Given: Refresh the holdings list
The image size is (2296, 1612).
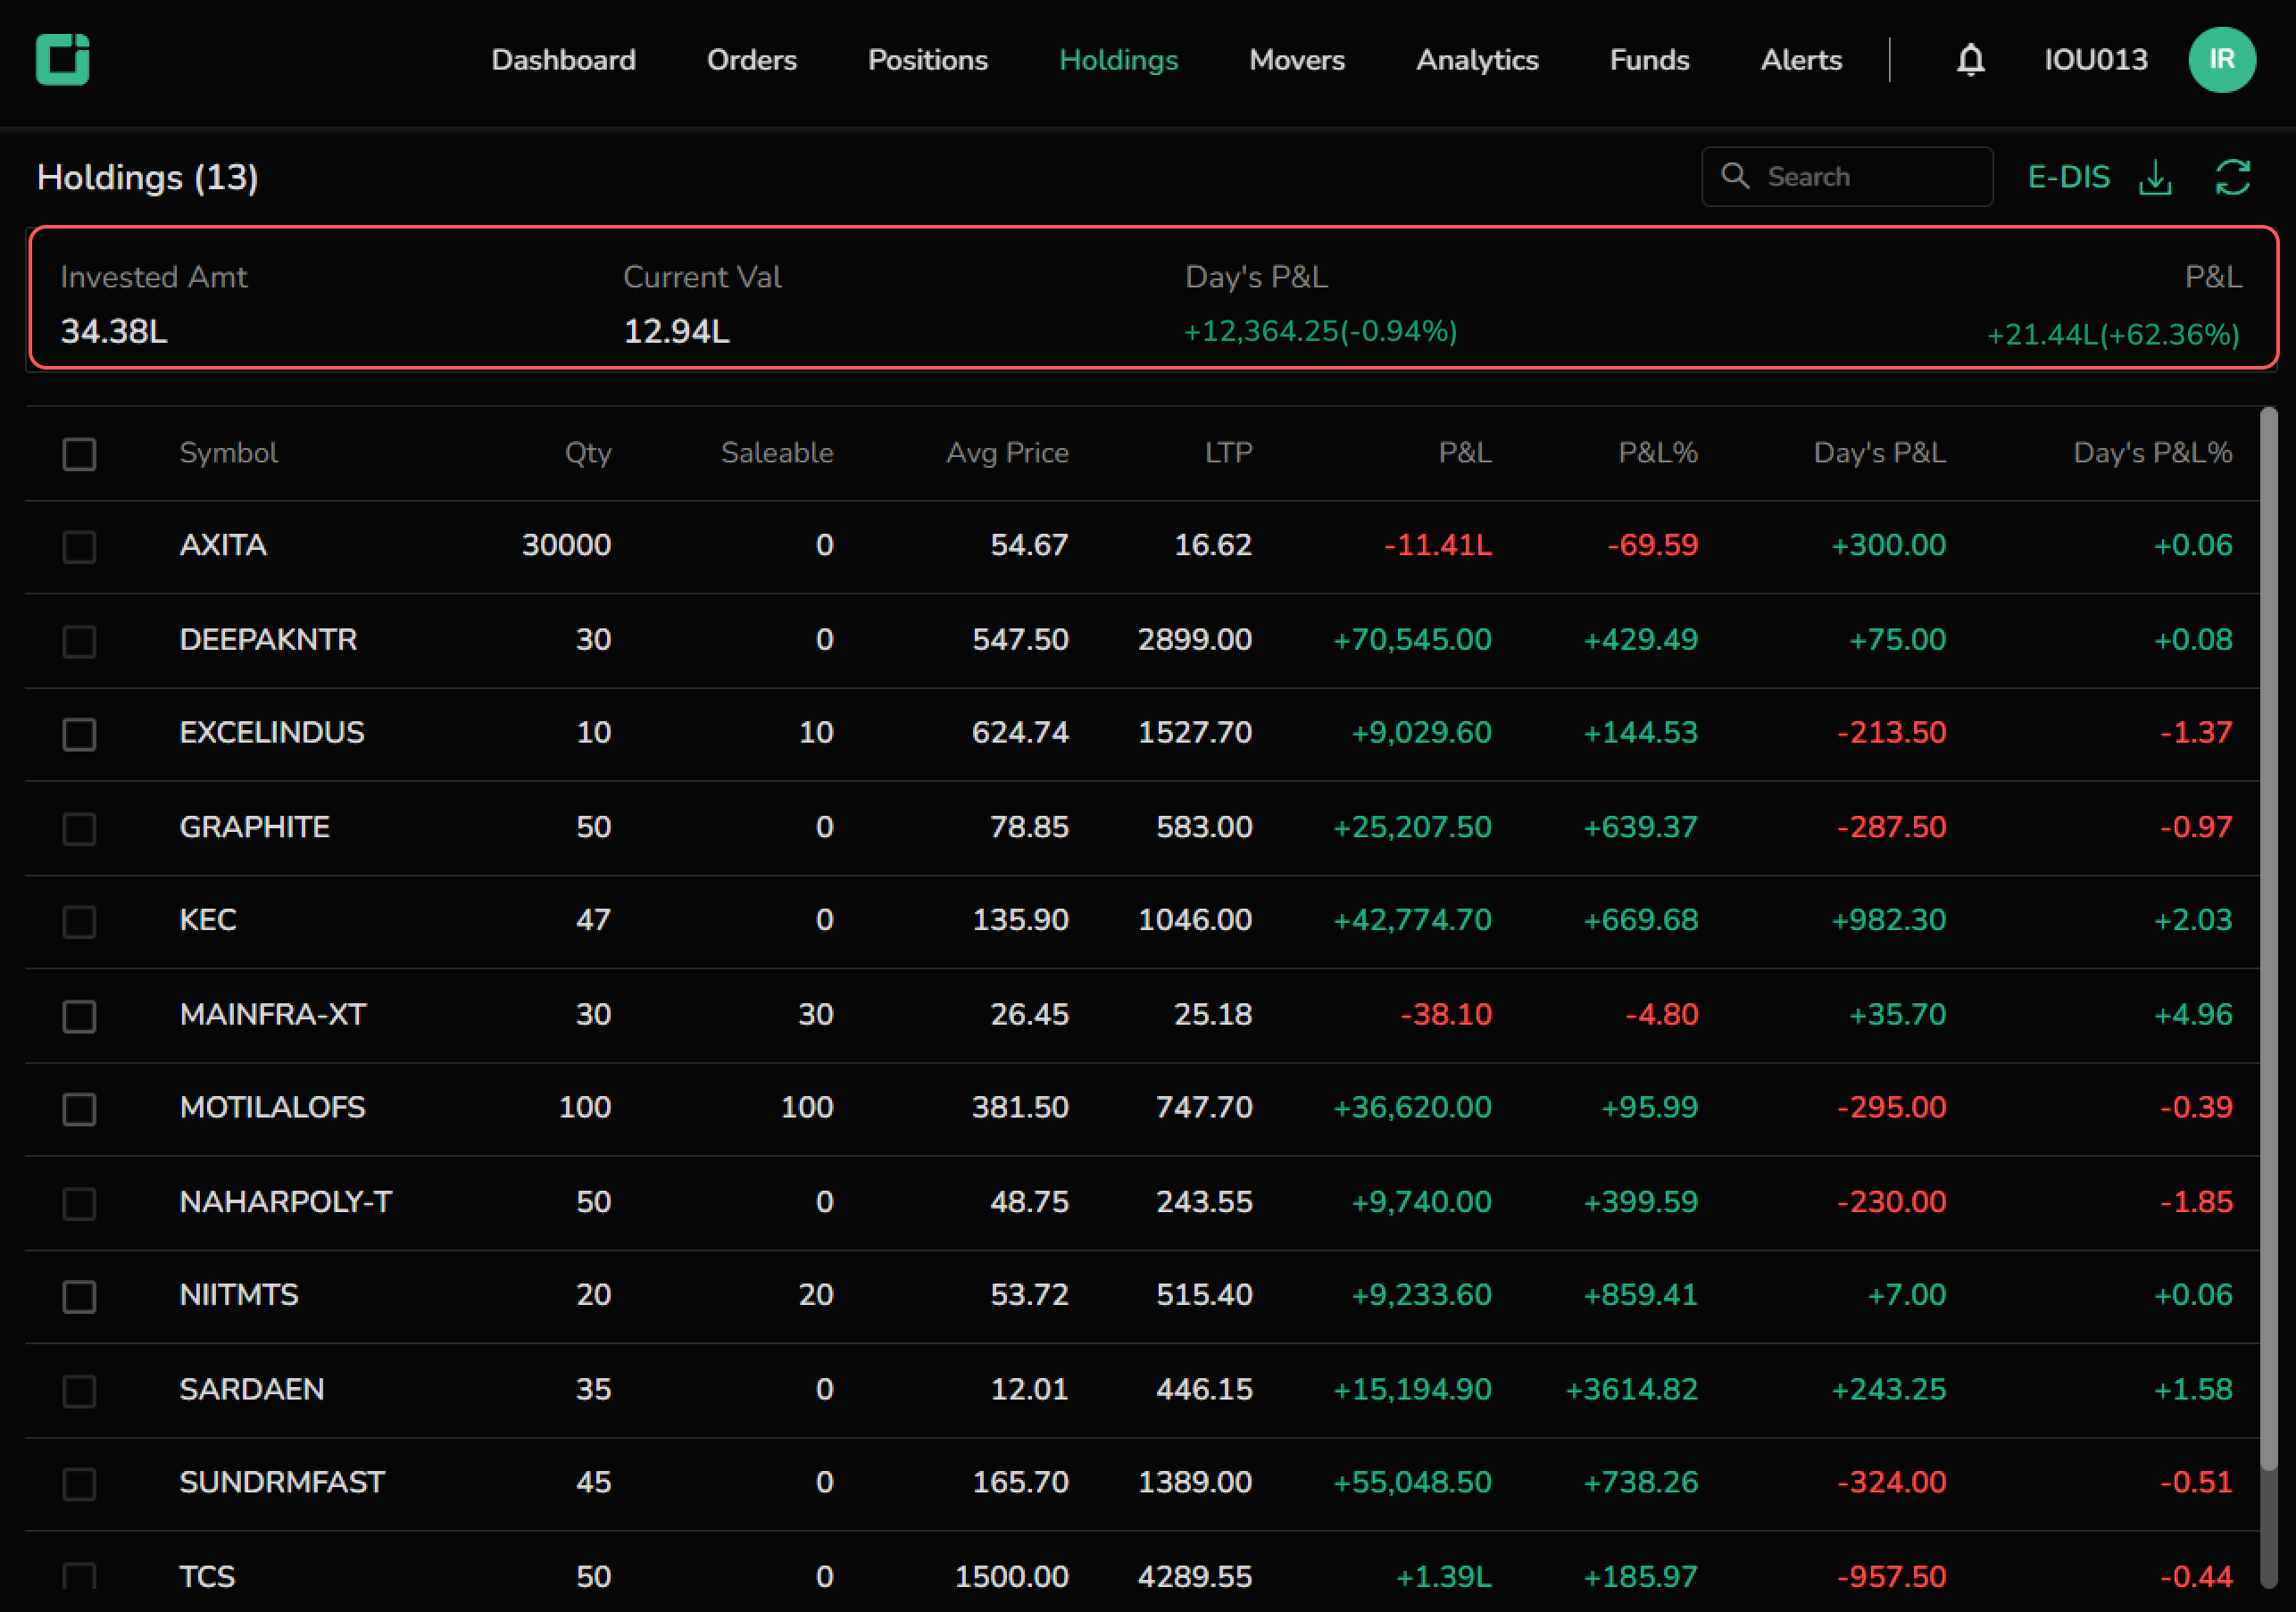Looking at the screenshot, I should point(2232,178).
